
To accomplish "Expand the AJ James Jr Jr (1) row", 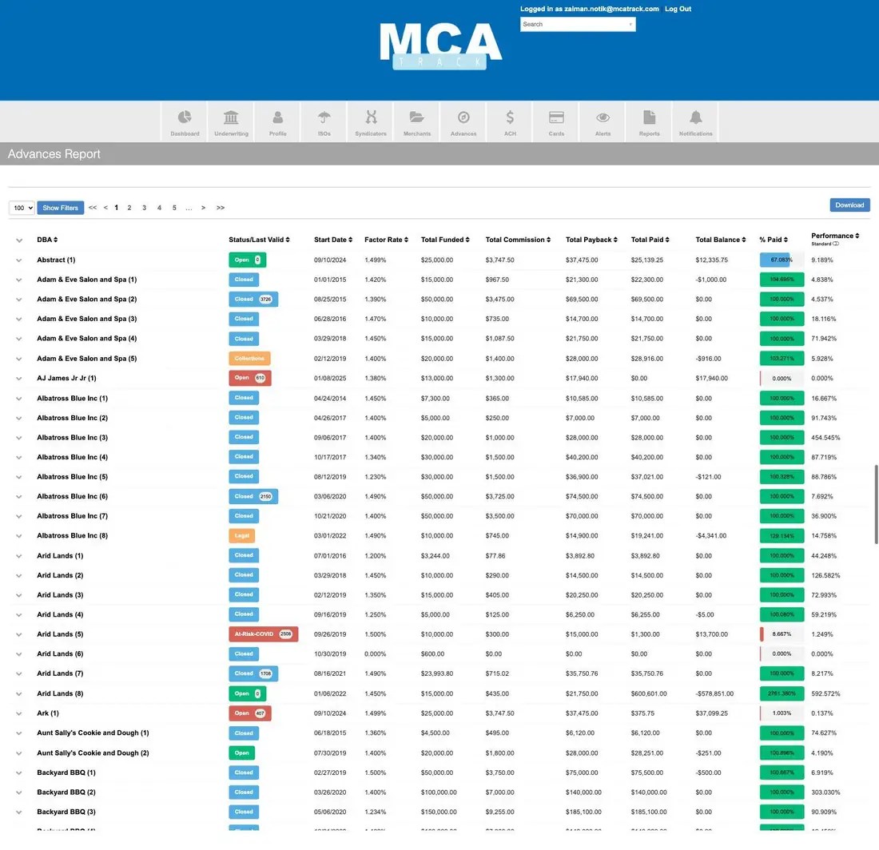I will point(19,379).
